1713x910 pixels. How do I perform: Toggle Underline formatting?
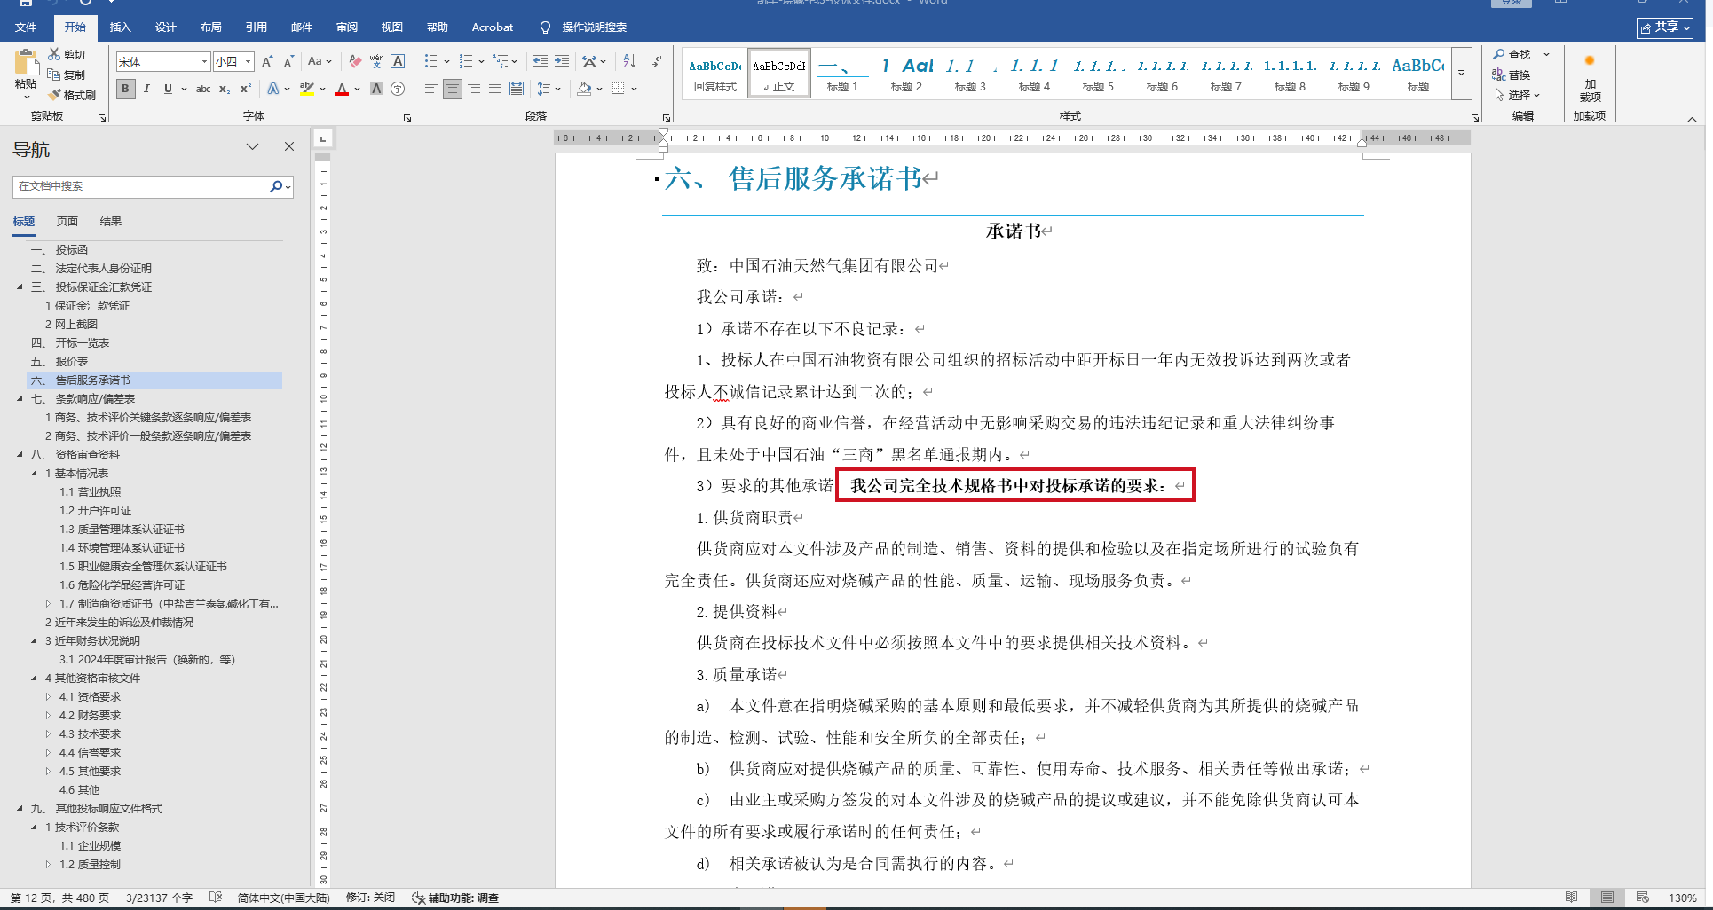[x=167, y=89]
